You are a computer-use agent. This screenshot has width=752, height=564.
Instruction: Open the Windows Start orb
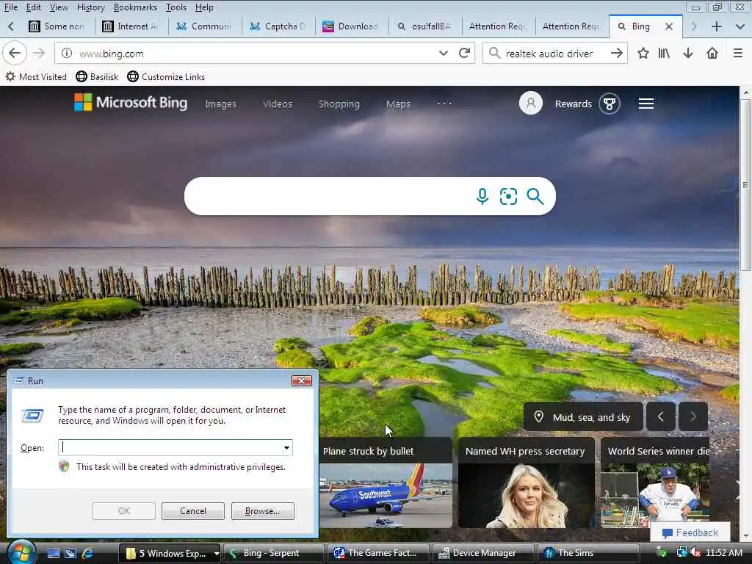tap(21, 552)
